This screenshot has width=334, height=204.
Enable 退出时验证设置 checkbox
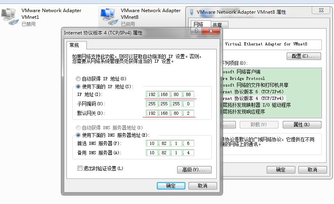pos(80,168)
